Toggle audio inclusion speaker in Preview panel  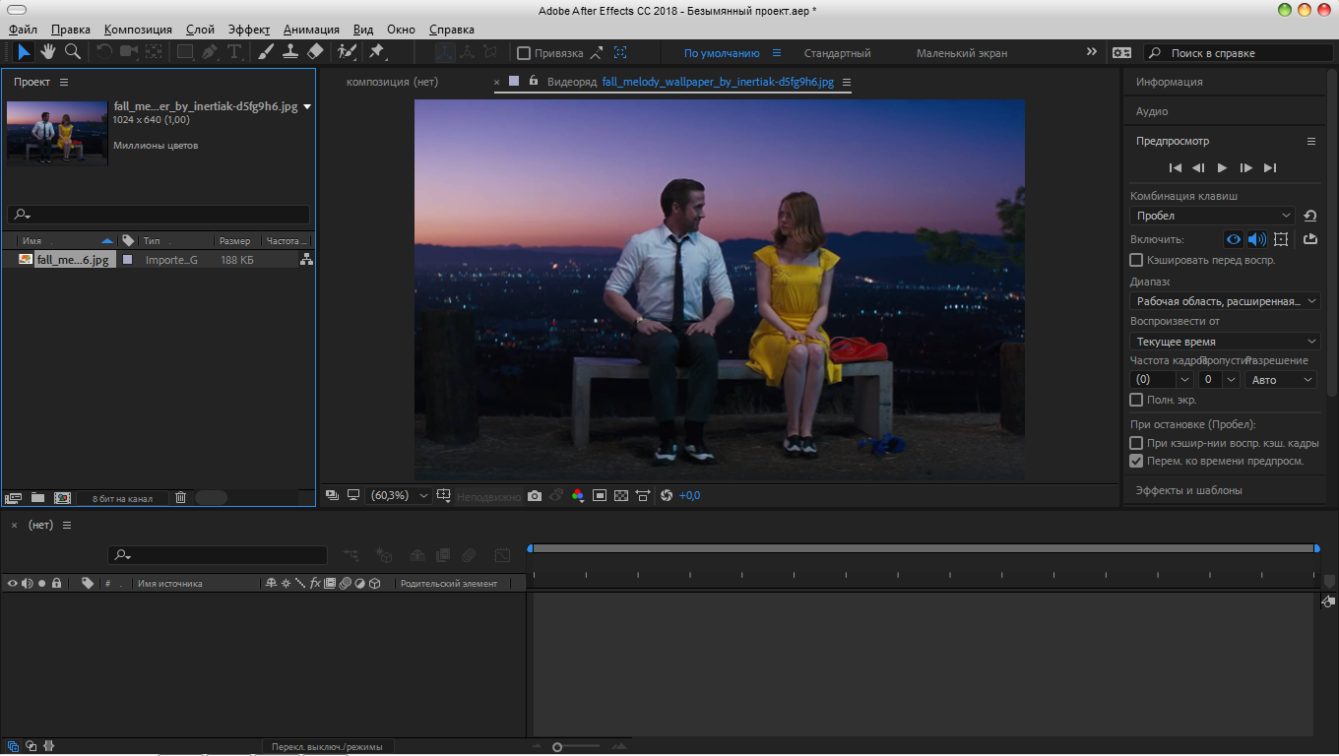tap(1256, 239)
